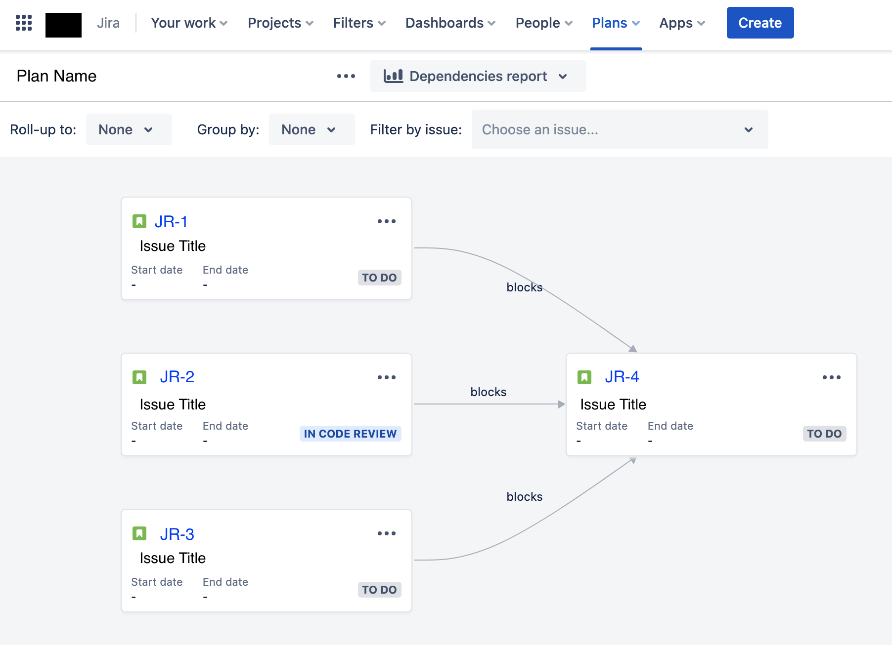The image size is (892, 645).
Task: Click the plan options ellipsis next to Plan Name
Action: tap(346, 76)
